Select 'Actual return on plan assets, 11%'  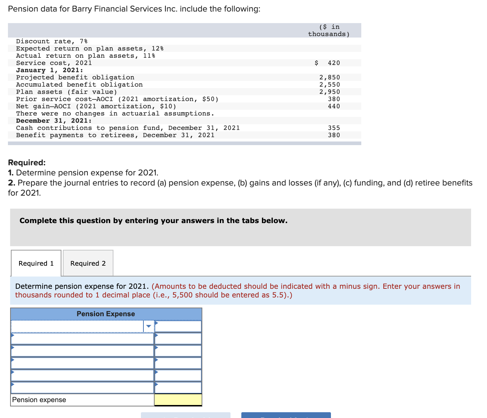(x=86, y=56)
